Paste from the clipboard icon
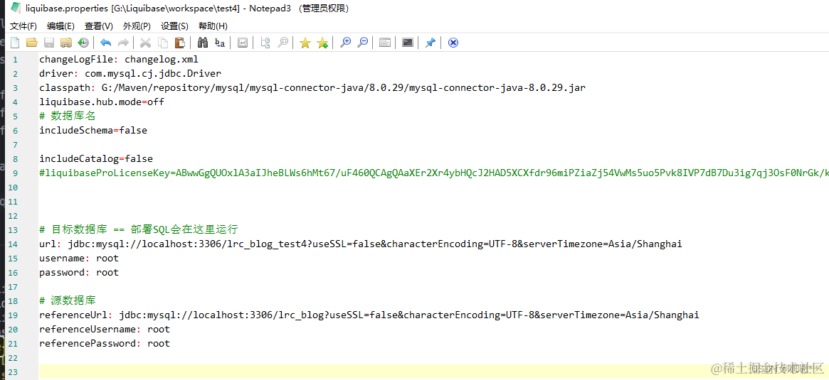 coord(180,43)
